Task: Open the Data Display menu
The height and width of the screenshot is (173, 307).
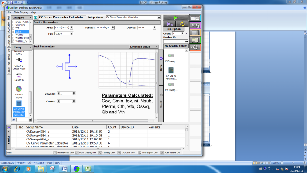Action: 21,12
